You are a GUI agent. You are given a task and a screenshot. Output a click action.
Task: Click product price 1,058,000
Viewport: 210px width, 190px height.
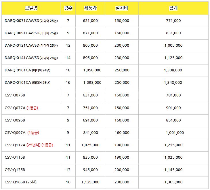pyautogui.click(x=92, y=70)
